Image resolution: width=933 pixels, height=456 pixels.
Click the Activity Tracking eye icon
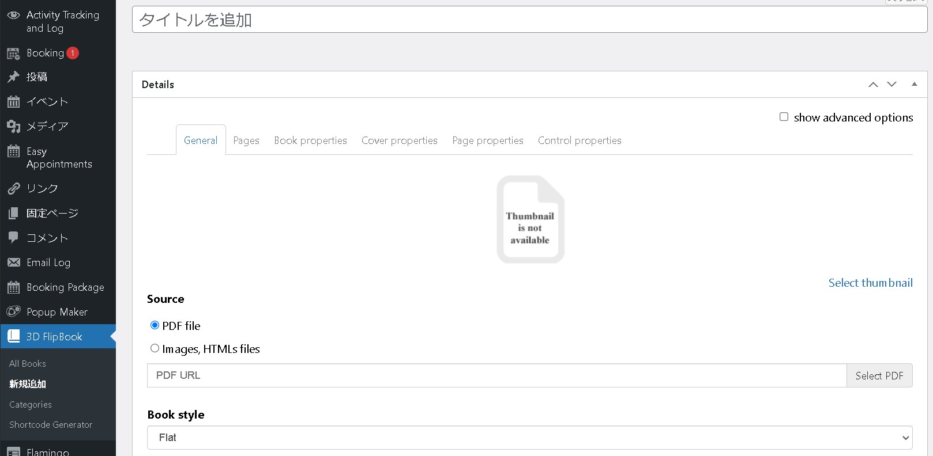click(x=13, y=16)
